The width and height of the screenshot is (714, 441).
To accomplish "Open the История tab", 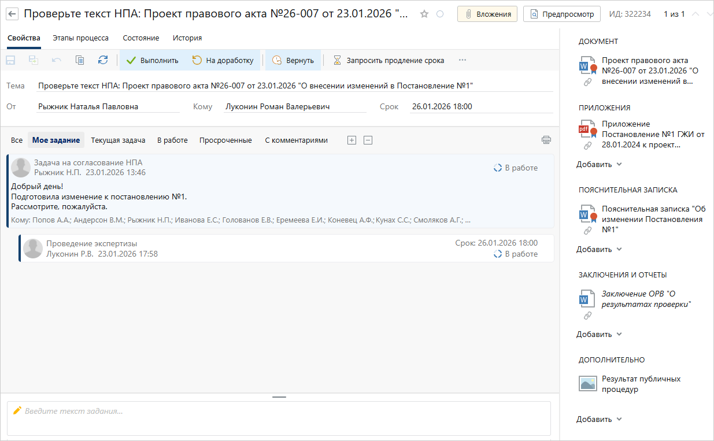I will tap(187, 38).
